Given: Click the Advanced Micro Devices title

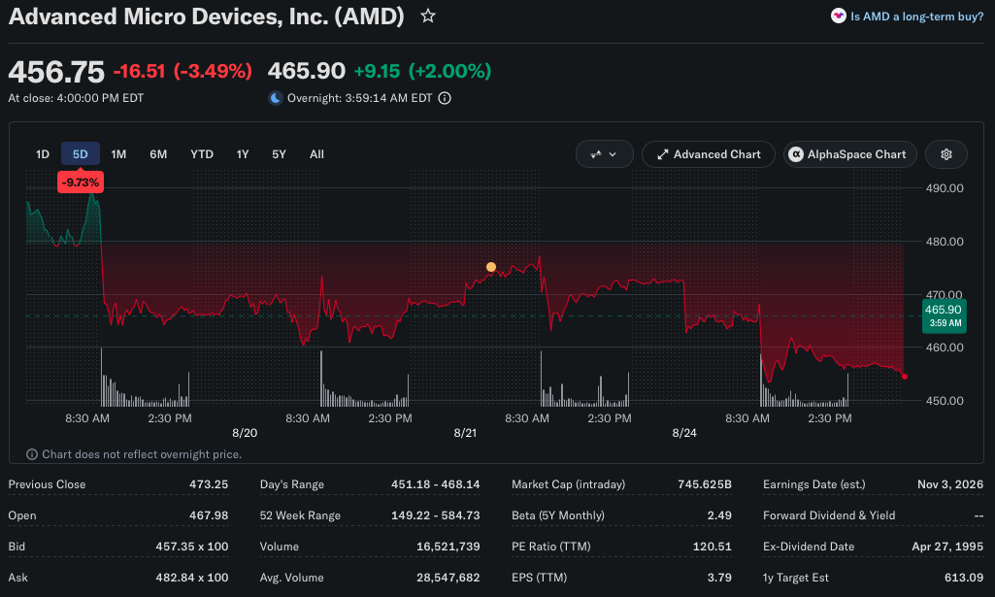Looking at the screenshot, I should coord(206,17).
